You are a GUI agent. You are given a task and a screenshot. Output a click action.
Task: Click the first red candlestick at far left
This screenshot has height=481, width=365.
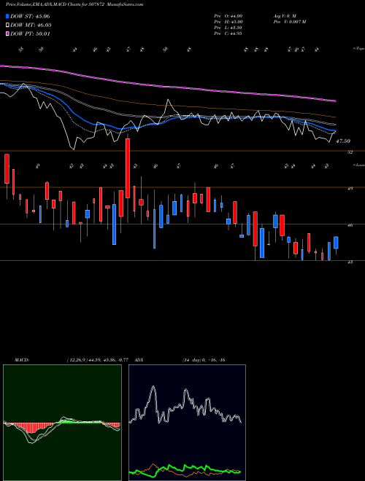(7, 169)
